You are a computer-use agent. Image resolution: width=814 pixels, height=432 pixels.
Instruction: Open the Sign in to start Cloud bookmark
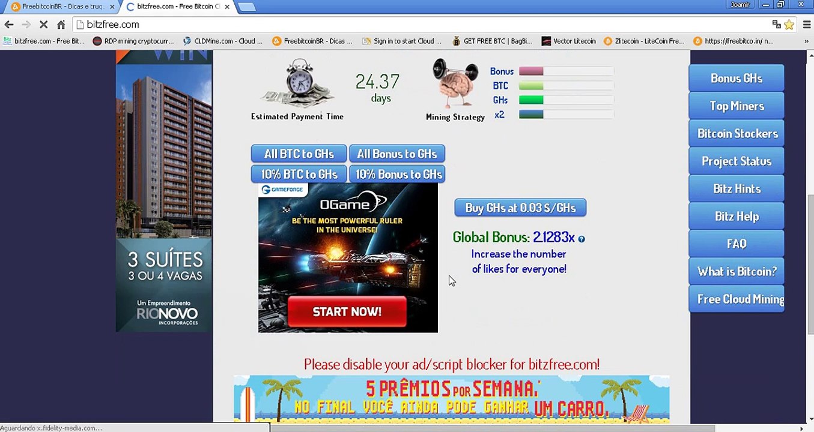(x=402, y=41)
